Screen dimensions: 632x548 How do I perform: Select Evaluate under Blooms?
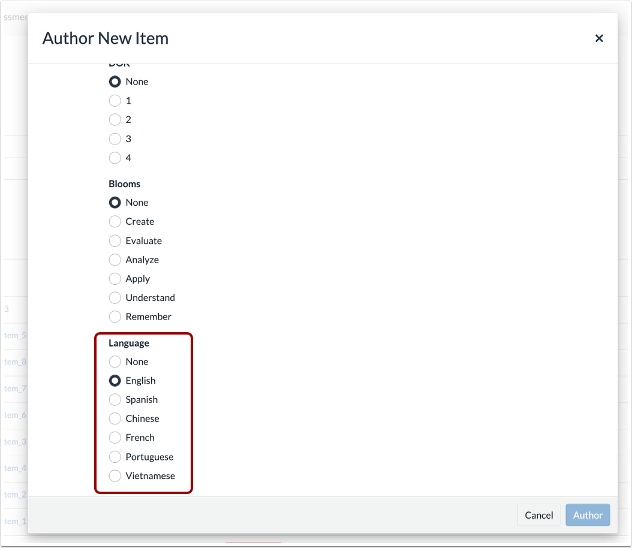(115, 240)
